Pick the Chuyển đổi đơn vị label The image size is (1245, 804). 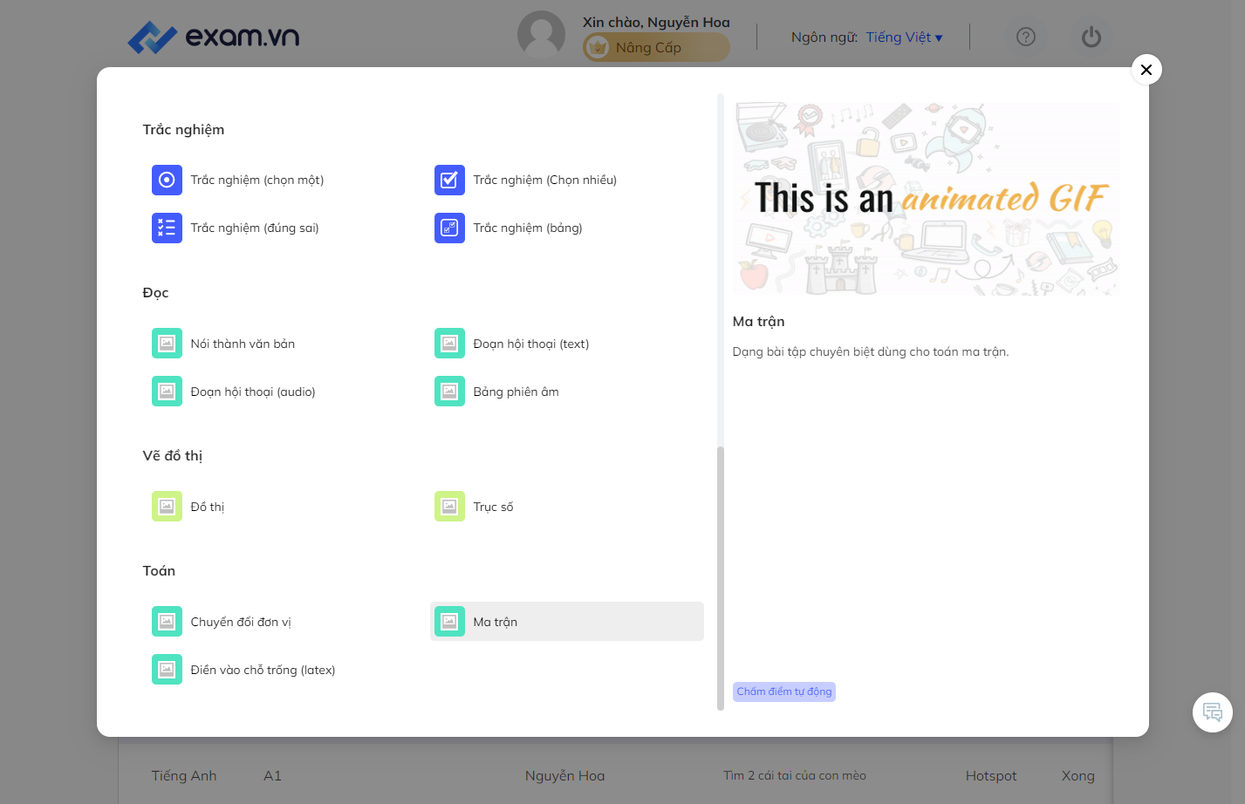(x=241, y=622)
